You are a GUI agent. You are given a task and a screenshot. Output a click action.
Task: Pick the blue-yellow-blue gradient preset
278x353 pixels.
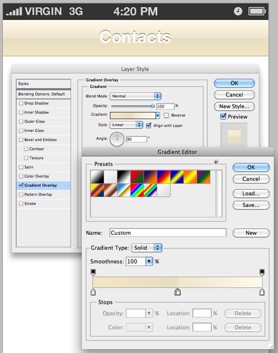point(177,177)
